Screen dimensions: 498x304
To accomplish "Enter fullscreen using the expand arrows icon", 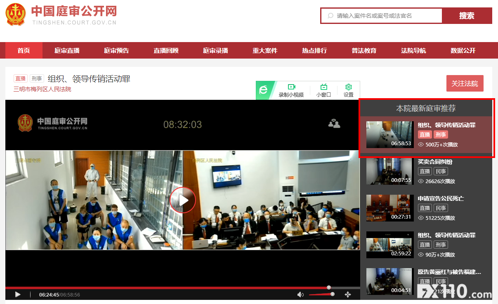I will point(347,295).
